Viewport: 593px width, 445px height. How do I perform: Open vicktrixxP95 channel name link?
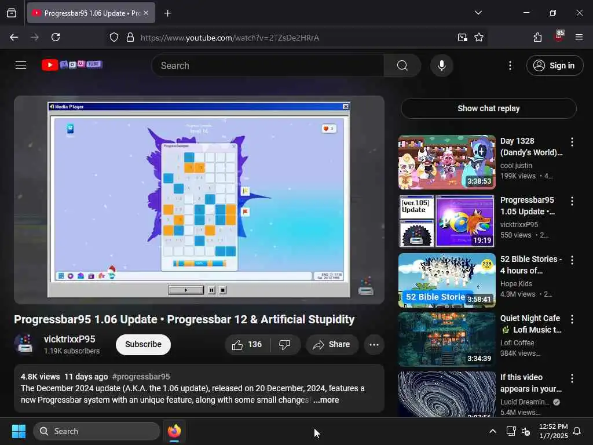tap(69, 339)
